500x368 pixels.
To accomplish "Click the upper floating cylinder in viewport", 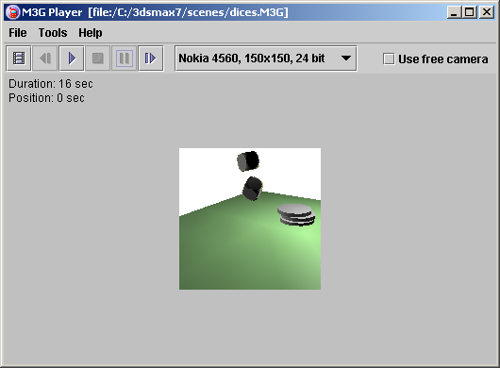I will tap(248, 160).
